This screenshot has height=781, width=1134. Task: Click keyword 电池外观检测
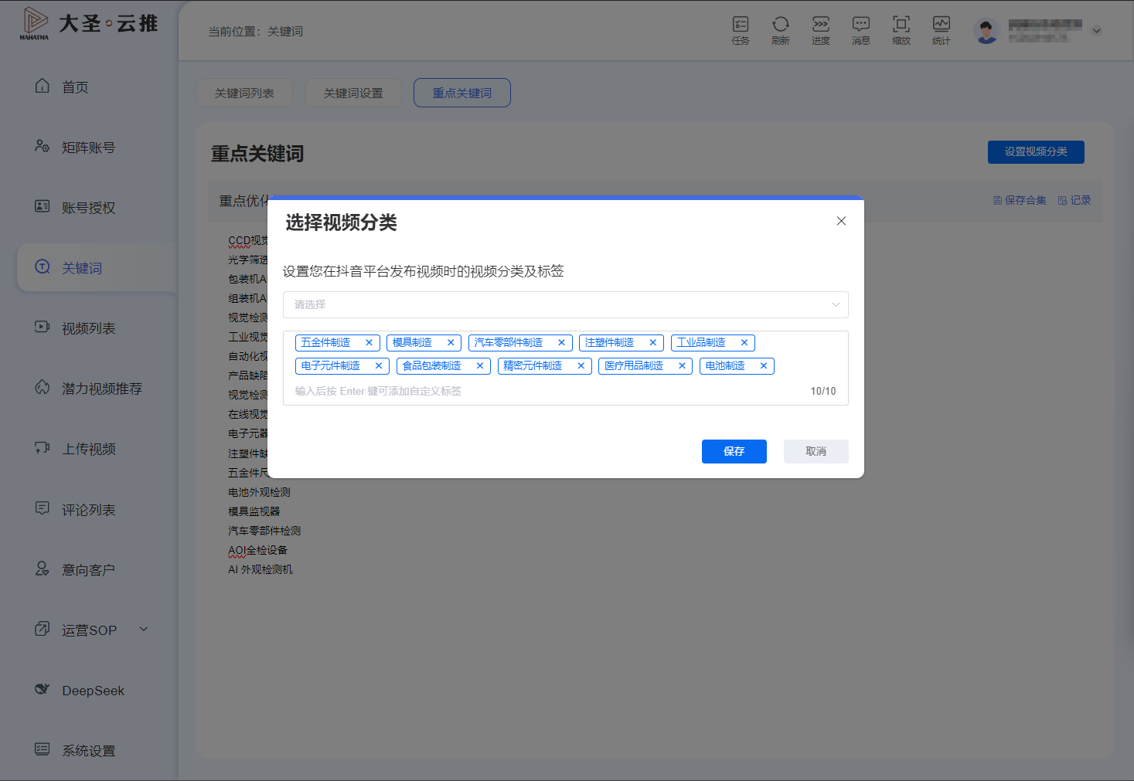click(x=259, y=492)
